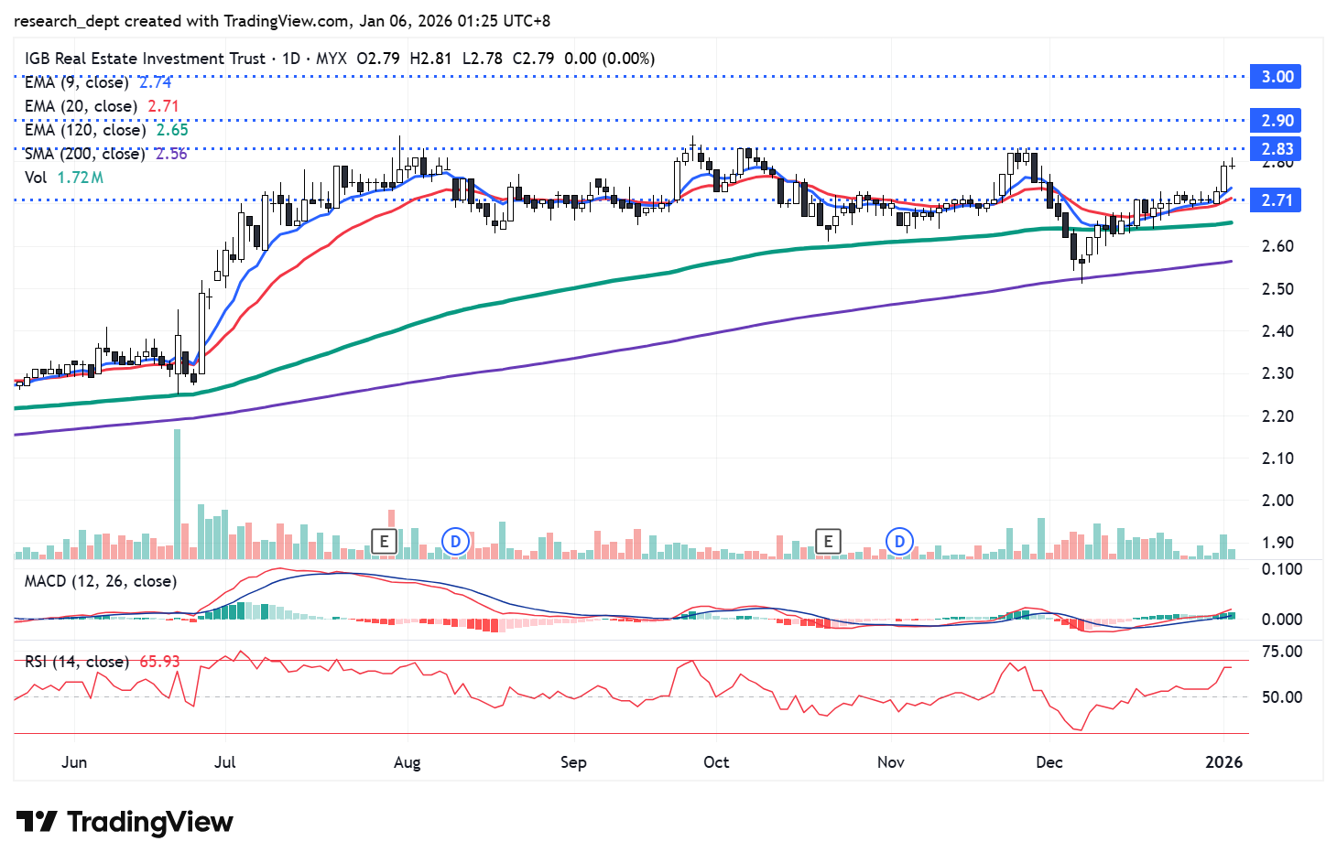Screen dimensions: 1337x863
Task: Select the SMA (200, close) indicator label
Action: coord(84,154)
